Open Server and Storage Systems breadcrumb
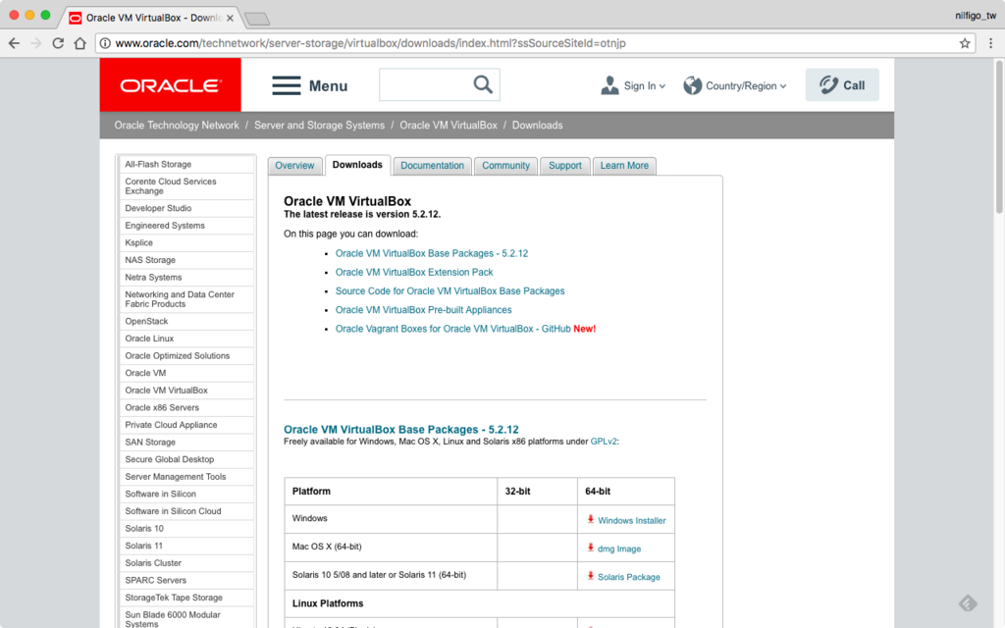The width and height of the screenshot is (1005, 628). pos(319,125)
